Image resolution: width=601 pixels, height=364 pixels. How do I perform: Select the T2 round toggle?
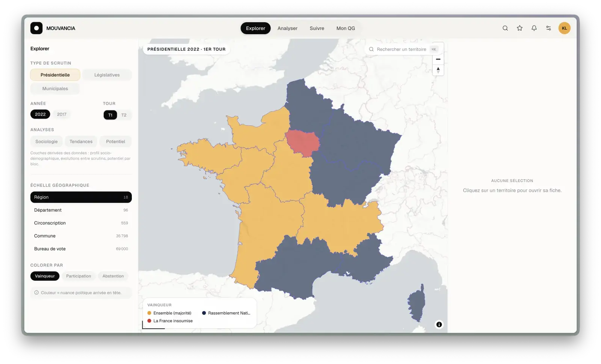pos(124,115)
